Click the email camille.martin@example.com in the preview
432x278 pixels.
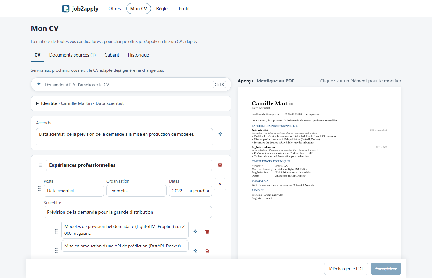(266, 114)
